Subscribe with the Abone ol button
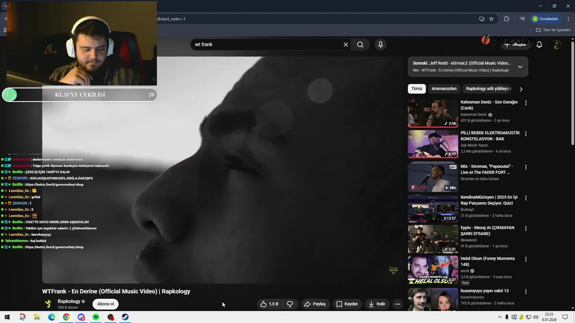 [106, 304]
